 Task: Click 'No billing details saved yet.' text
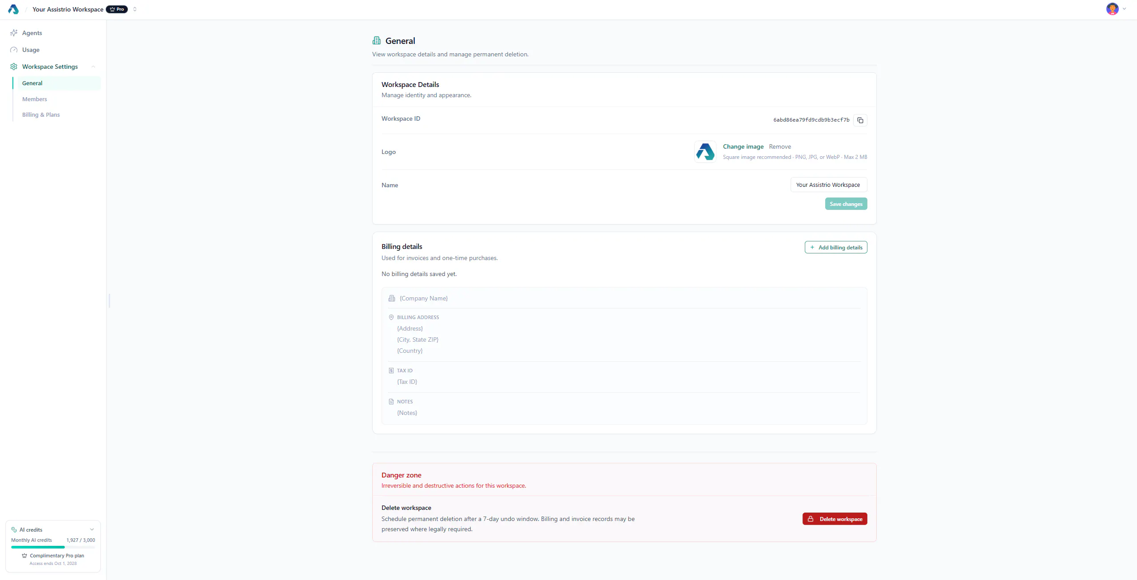tap(419, 274)
